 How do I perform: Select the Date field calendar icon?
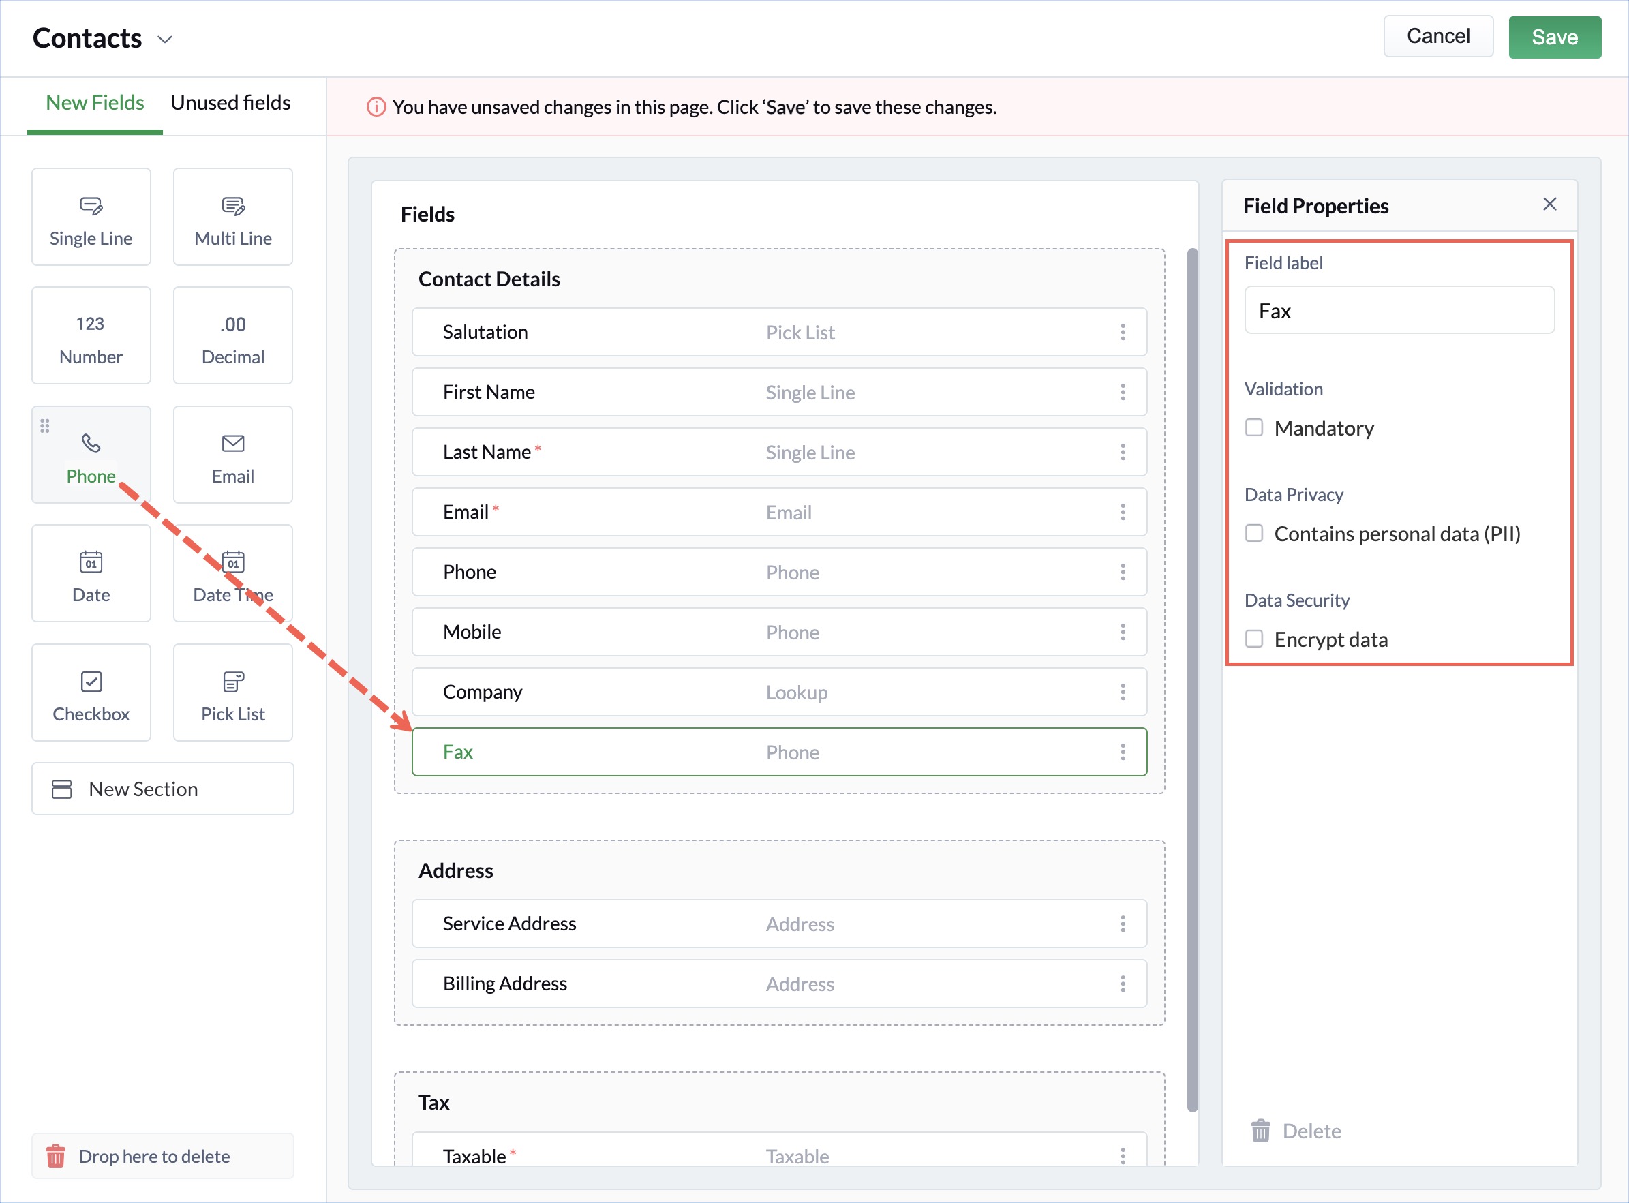click(x=91, y=562)
